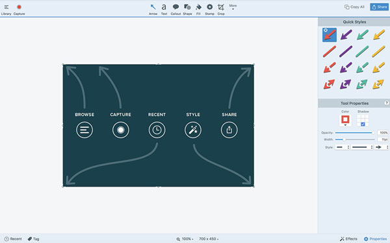
Task: Open the Library view
Action: 6,10
